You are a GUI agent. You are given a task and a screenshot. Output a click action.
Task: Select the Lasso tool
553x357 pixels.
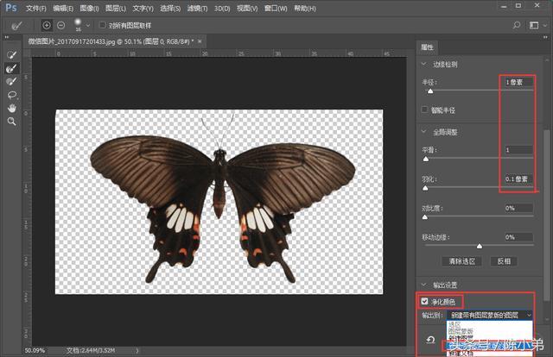pos(11,95)
